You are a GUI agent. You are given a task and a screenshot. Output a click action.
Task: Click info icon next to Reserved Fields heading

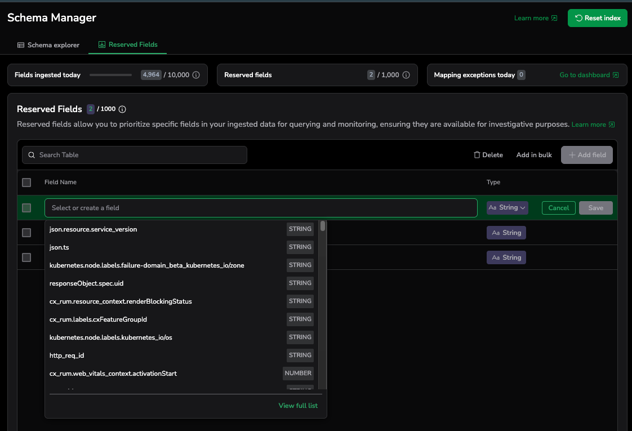pos(122,109)
